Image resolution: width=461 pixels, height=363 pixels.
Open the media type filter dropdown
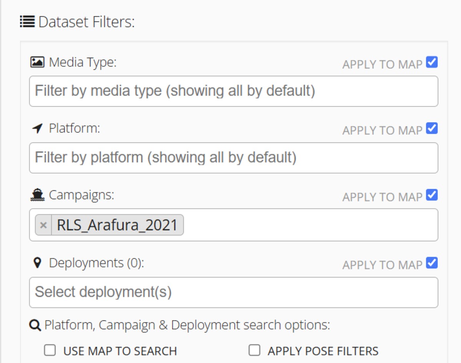[x=233, y=91]
